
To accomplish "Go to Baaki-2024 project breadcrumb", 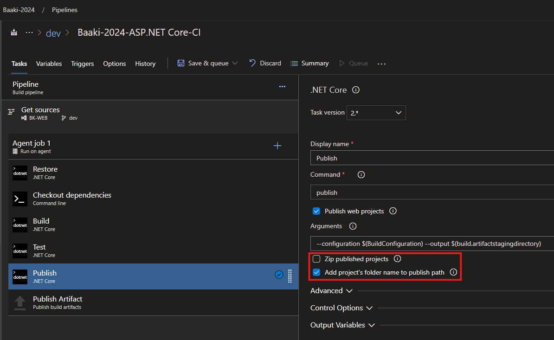I will coord(19,10).
